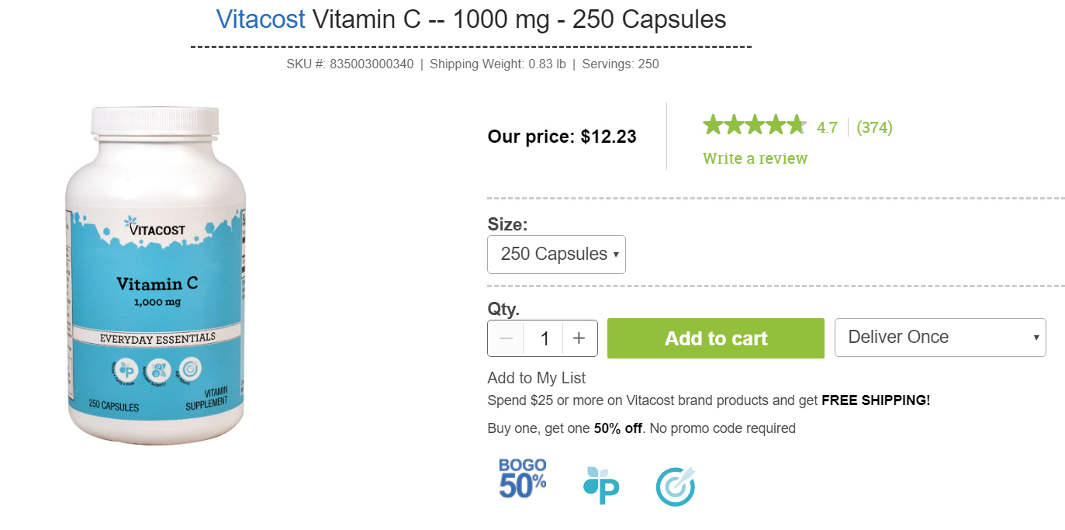1065x530 pixels.
Task: Click the Our price $12.23 text
Action: pyautogui.click(x=562, y=137)
